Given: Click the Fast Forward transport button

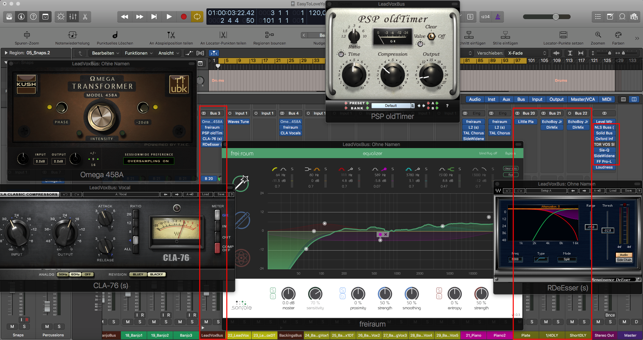Looking at the screenshot, I should point(139,17).
